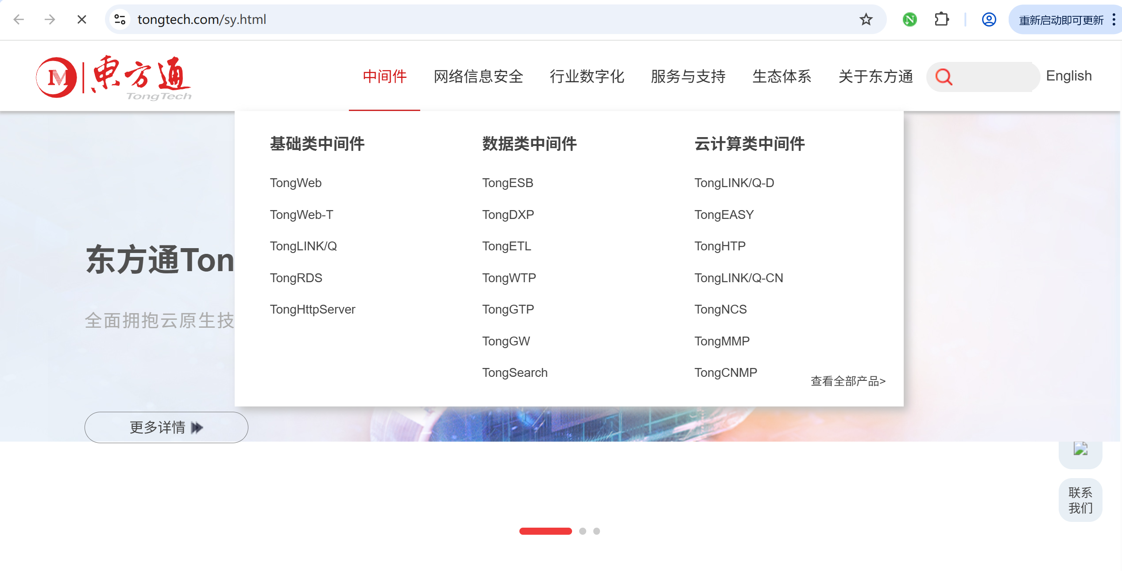Viewport: 1122px width, 571px height.
Task: Open the TongLINK/Q-CN product link
Action: click(x=739, y=278)
